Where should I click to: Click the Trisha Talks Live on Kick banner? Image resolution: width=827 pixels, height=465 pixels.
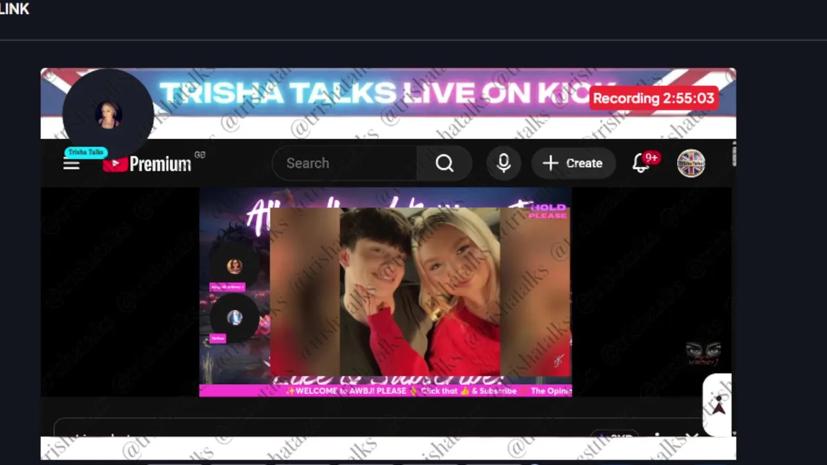388,94
